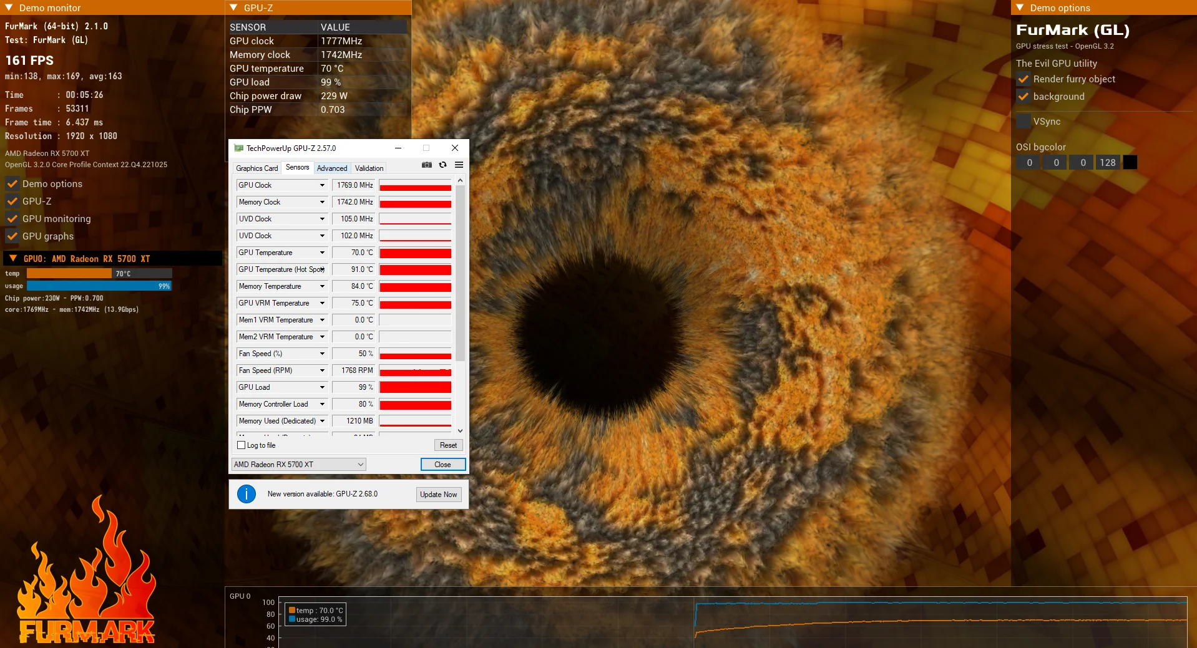Uncheck Render furry object option
Viewport: 1197px width, 648px height.
point(1023,79)
